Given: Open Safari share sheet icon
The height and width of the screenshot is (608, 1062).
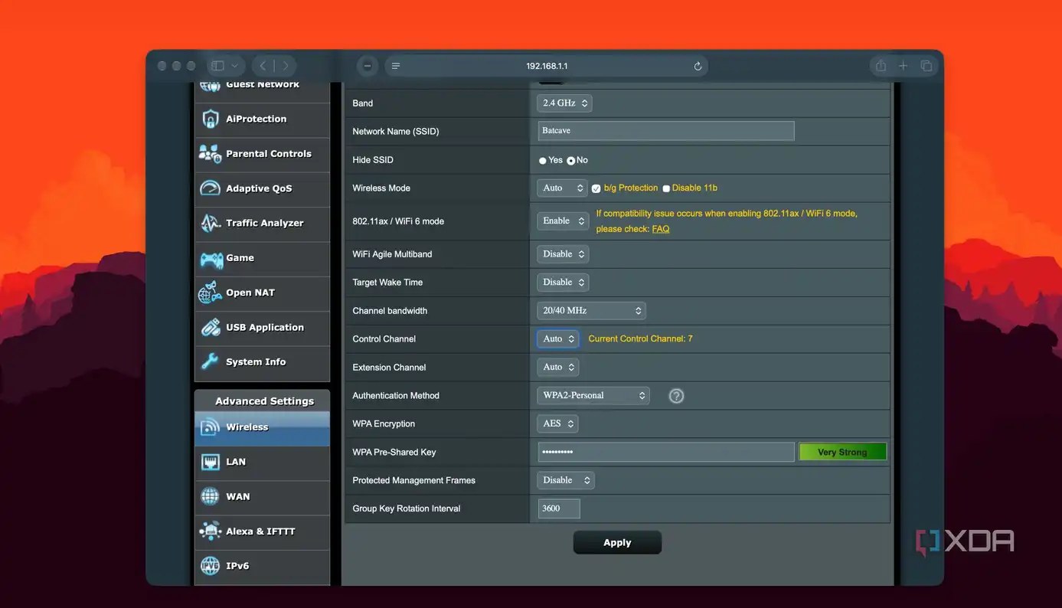Looking at the screenshot, I should pyautogui.click(x=881, y=66).
